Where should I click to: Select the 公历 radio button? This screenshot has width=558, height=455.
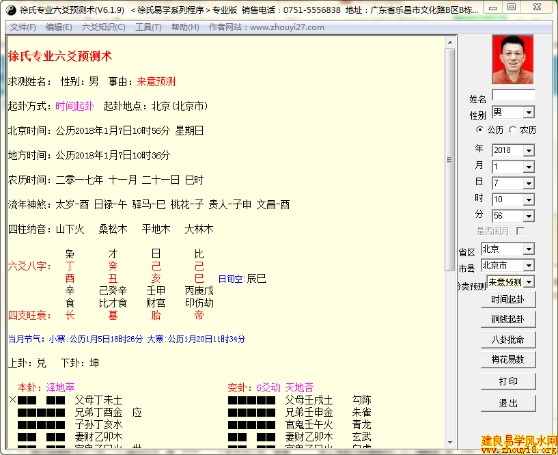[x=479, y=130]
